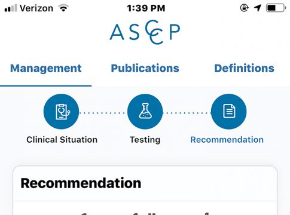Switch to the Management tab

pos(46,69)
